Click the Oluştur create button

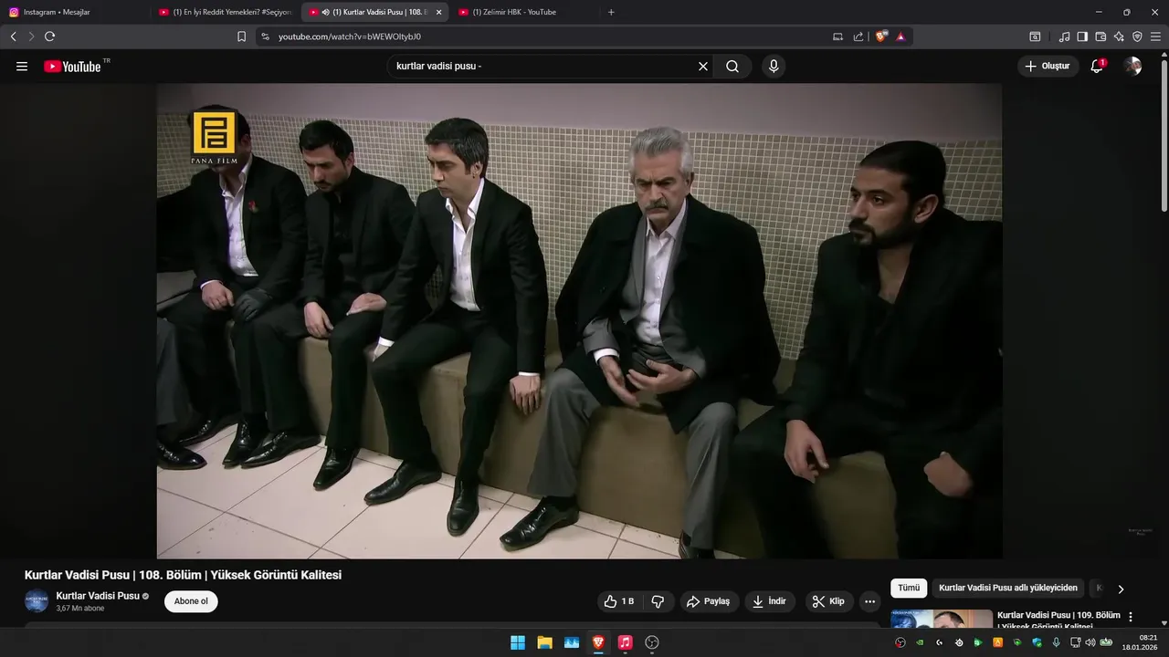[1048, 66]
